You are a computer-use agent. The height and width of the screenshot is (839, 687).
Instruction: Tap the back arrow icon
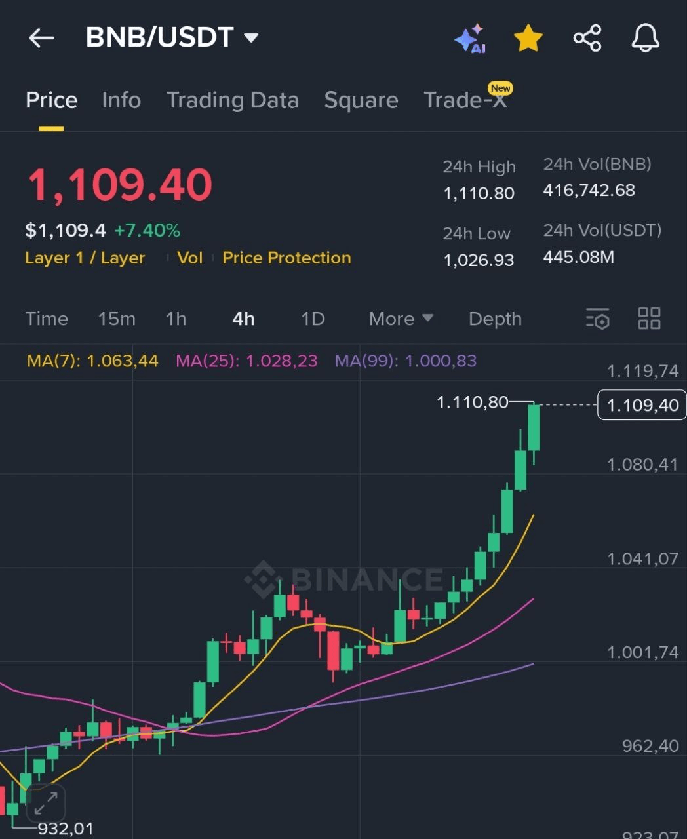click(41, 38)
